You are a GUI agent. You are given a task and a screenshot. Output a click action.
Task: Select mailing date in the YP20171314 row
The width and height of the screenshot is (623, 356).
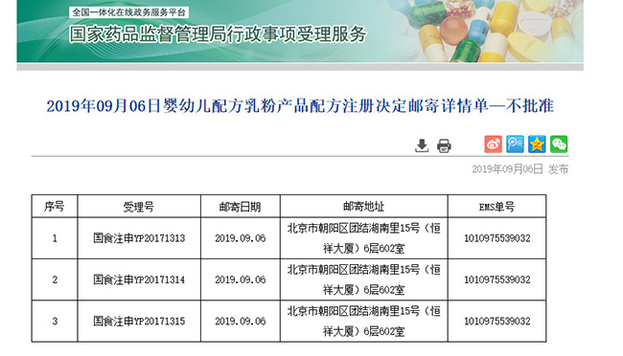(241, 279)
